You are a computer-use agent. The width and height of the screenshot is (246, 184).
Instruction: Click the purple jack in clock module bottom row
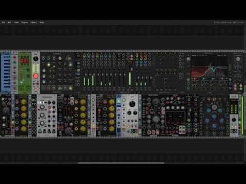tap(65, 88)
